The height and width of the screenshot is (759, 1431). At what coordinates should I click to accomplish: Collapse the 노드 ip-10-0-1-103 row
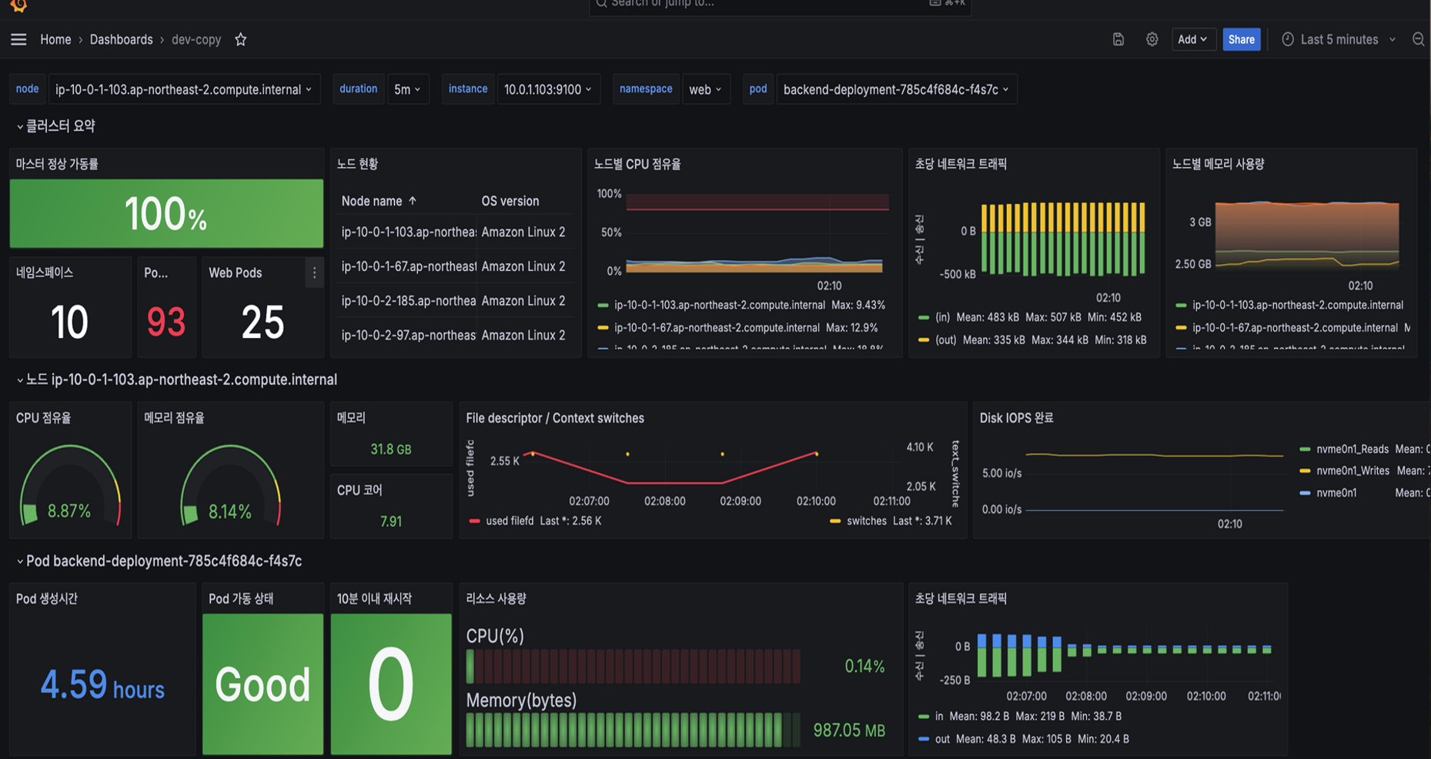point(176,379)
